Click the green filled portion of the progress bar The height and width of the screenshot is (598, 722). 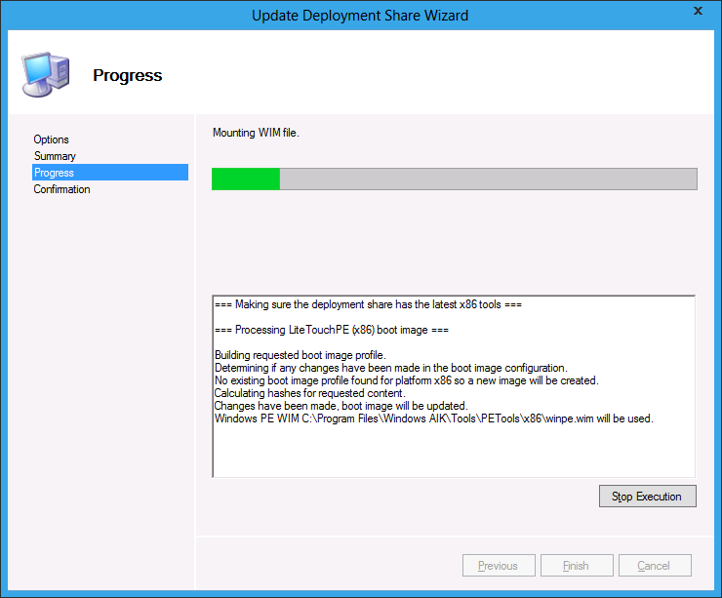(246, 179)
